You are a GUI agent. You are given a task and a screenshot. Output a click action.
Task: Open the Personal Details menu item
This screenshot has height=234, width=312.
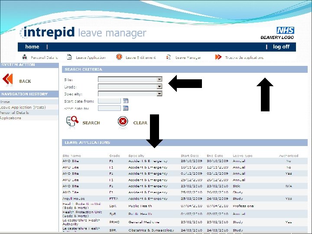[x=44, y=58]
